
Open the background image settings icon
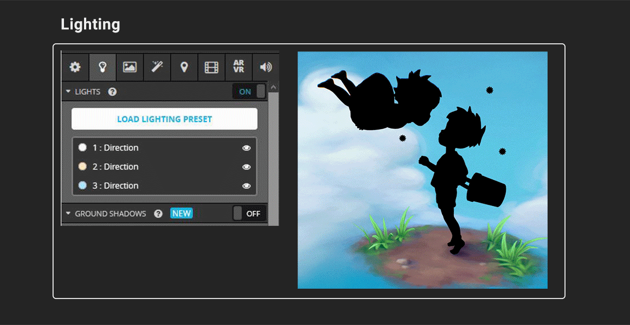point(130,67)
